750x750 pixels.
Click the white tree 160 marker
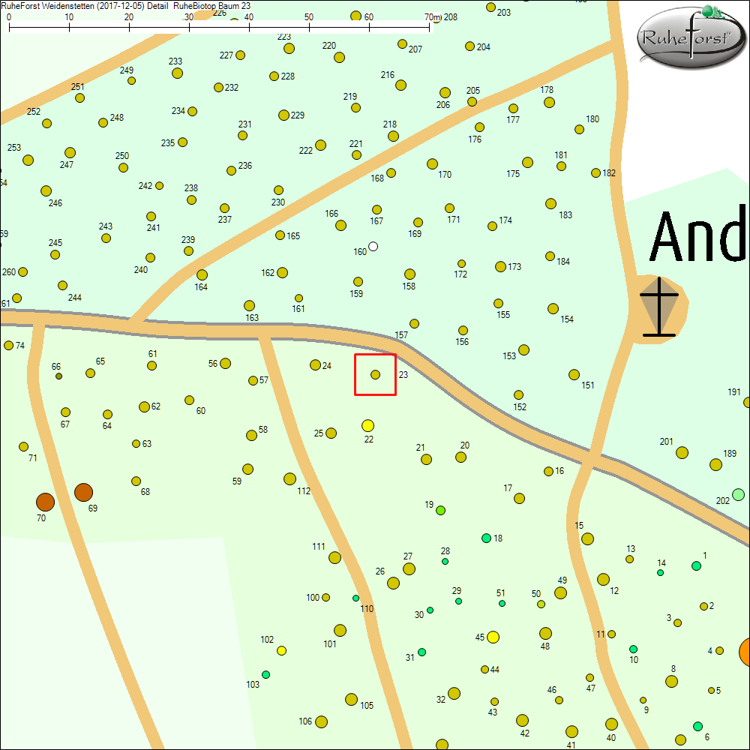coord(373,247)
